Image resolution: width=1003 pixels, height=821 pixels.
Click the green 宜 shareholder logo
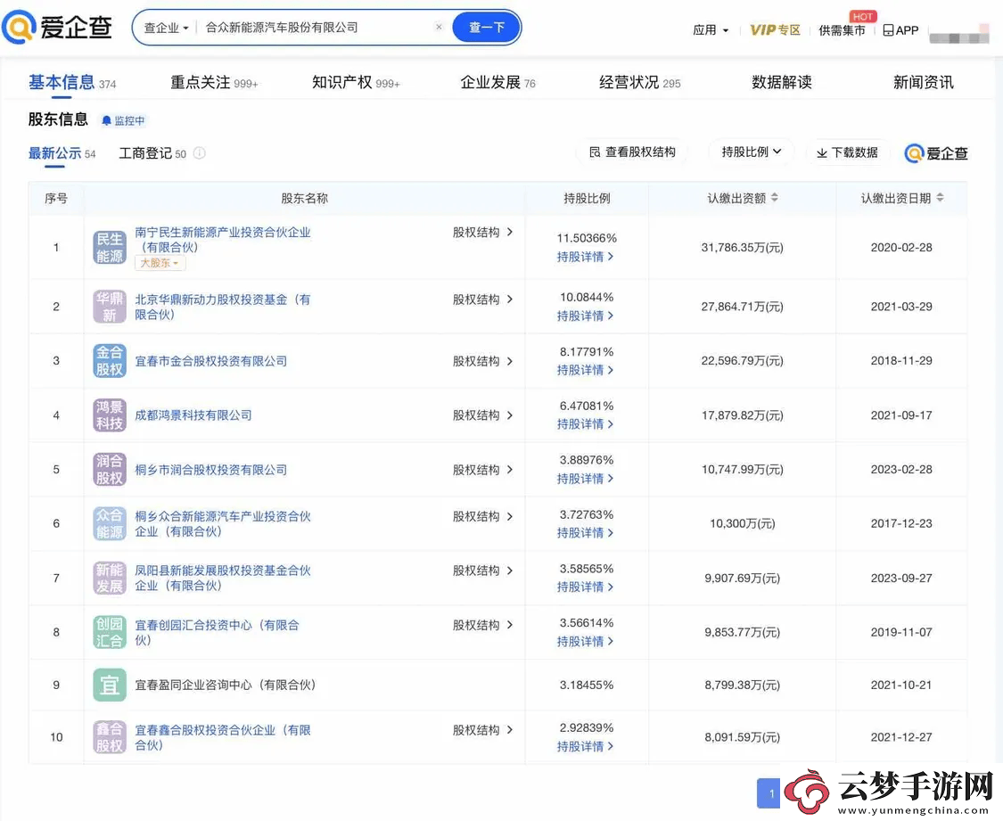[110, 685]
